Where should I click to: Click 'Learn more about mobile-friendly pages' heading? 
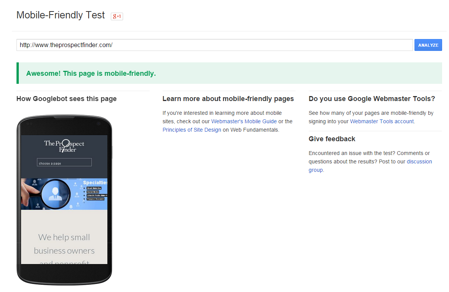point(228,99)
